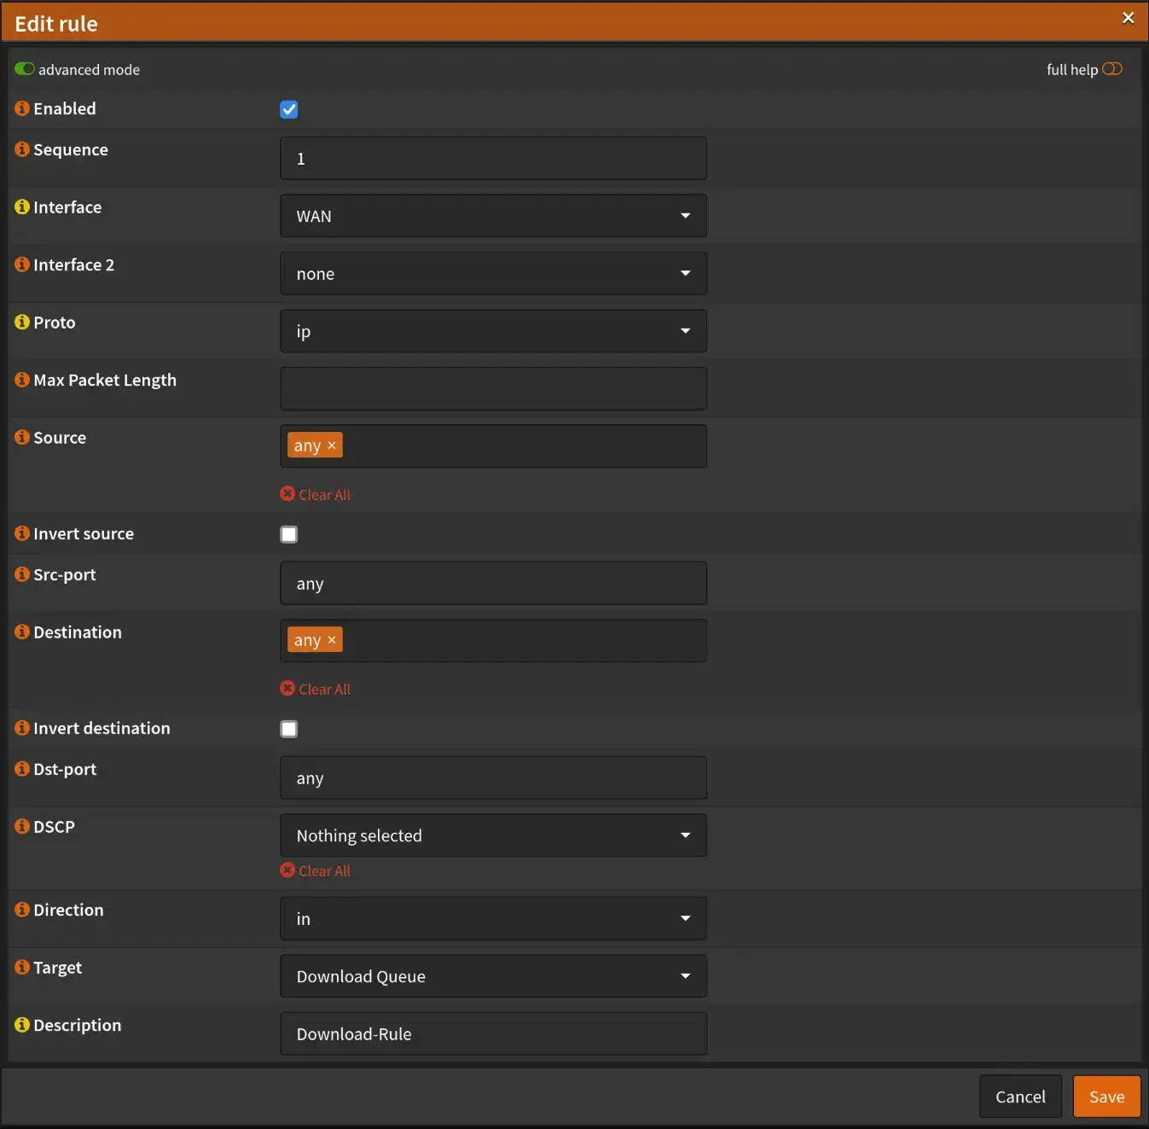Expand the Proto dropdown set to ip
This screenshot has width=1149, height=1129.
pyautogui.click(x=493, y=331)
